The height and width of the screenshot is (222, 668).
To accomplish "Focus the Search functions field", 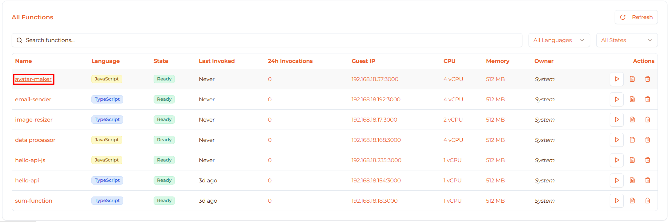I will point(267,40).
